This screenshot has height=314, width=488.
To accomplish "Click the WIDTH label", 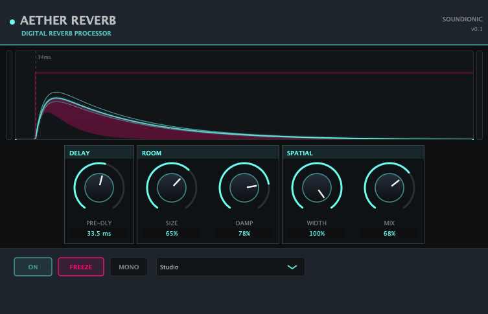I will (317, 223).
